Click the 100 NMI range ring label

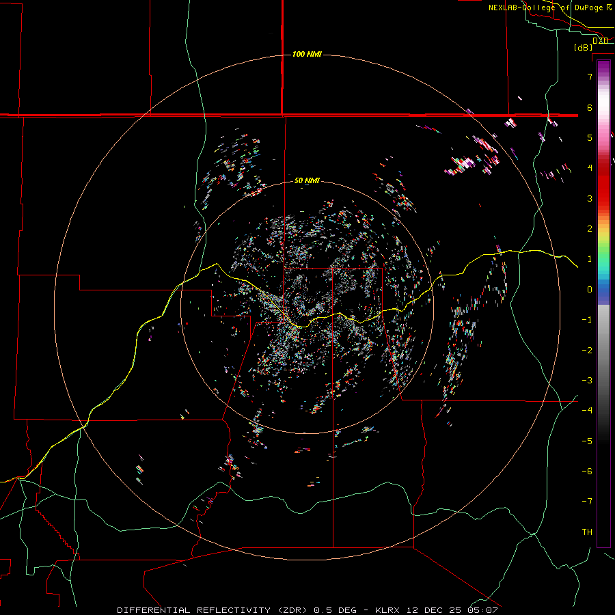click(307, 54)
